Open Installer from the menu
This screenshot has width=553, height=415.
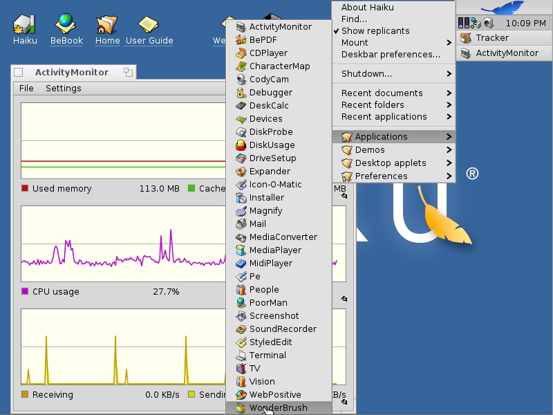coord(279,198)
